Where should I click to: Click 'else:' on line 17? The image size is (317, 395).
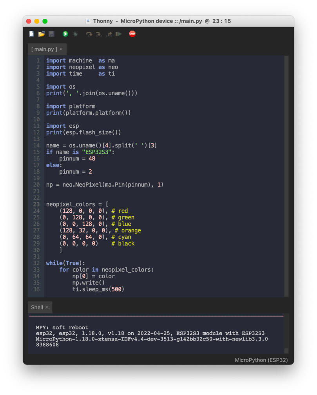point(54,165)
